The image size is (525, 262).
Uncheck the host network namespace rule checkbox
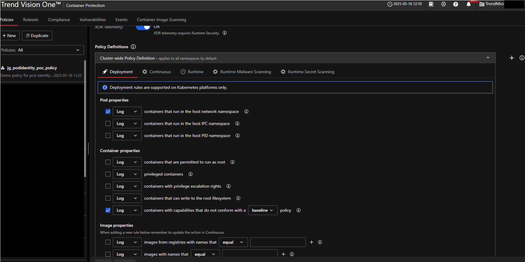pyautogui.click(x=108, y=111)
